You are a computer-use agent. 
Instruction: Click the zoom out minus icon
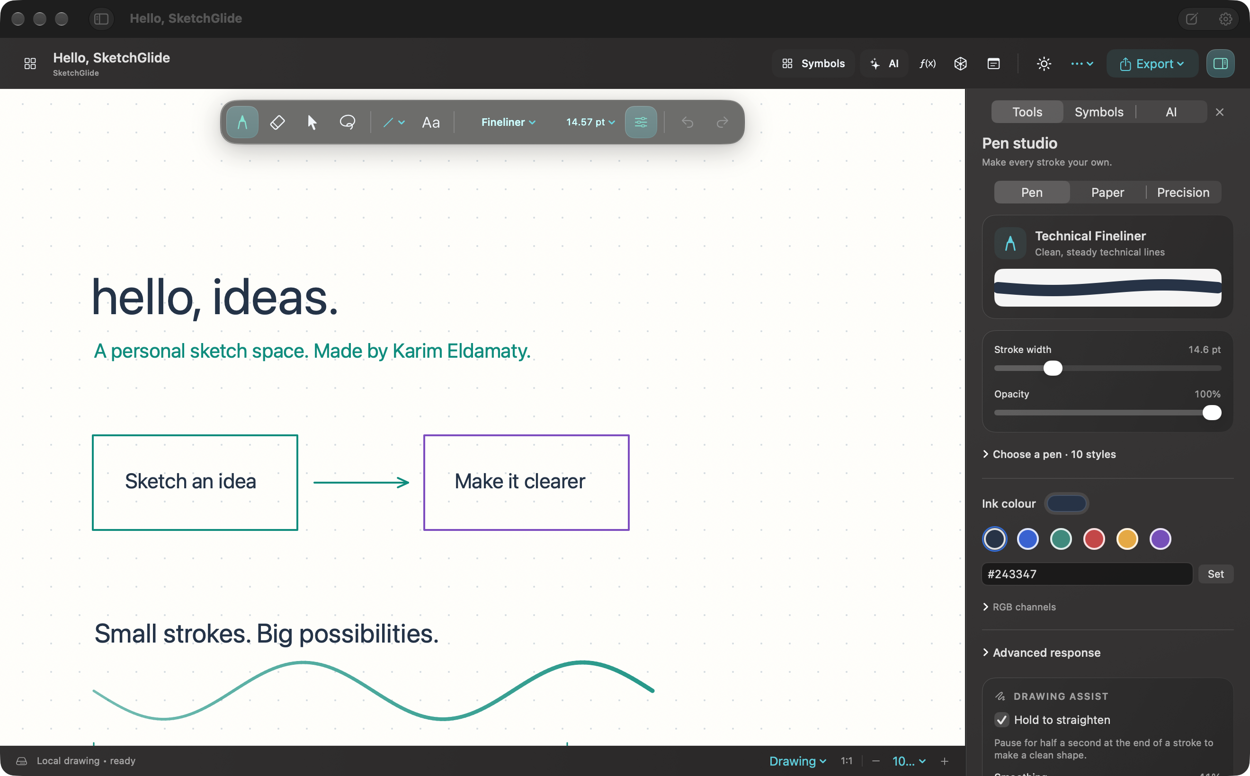pyautogui.click(x=875, y=761)
